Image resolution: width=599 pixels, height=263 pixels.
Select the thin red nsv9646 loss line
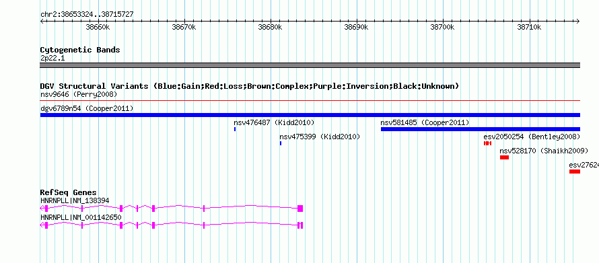(310, 101)
